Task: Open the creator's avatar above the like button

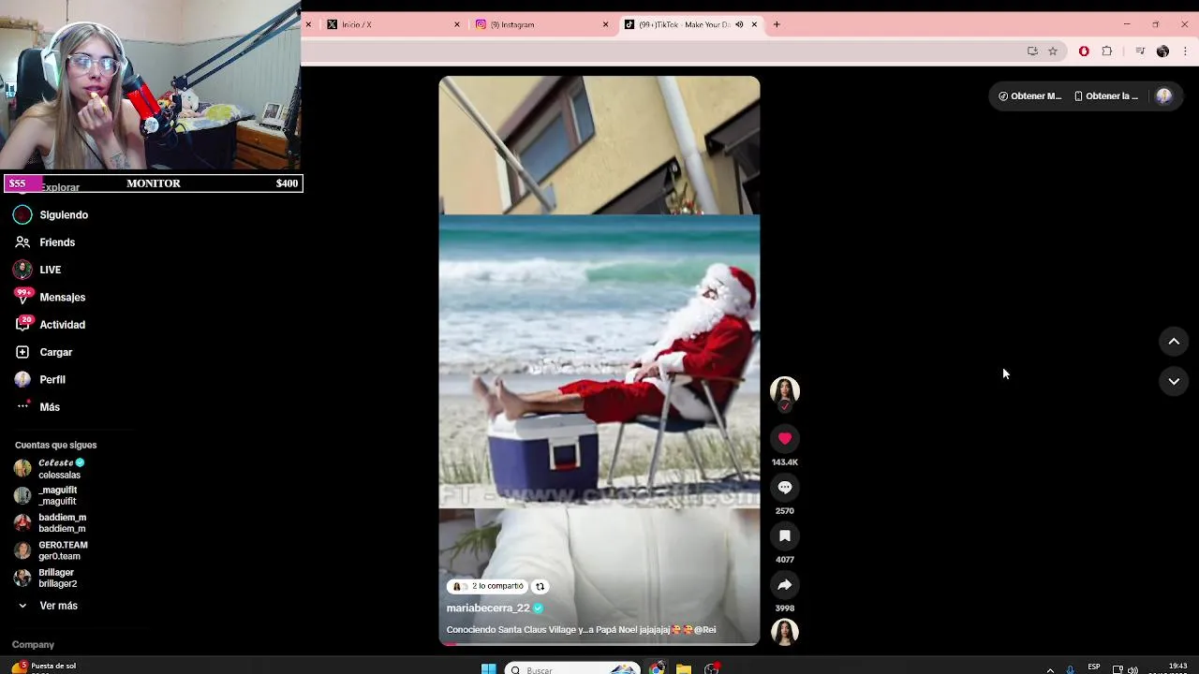Action: [x=785, y=390]
